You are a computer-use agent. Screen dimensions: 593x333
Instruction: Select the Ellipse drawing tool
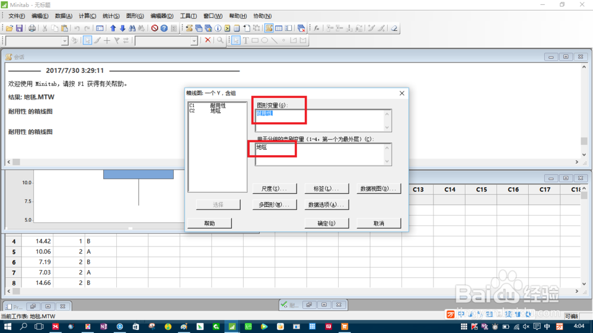[264, 40]
